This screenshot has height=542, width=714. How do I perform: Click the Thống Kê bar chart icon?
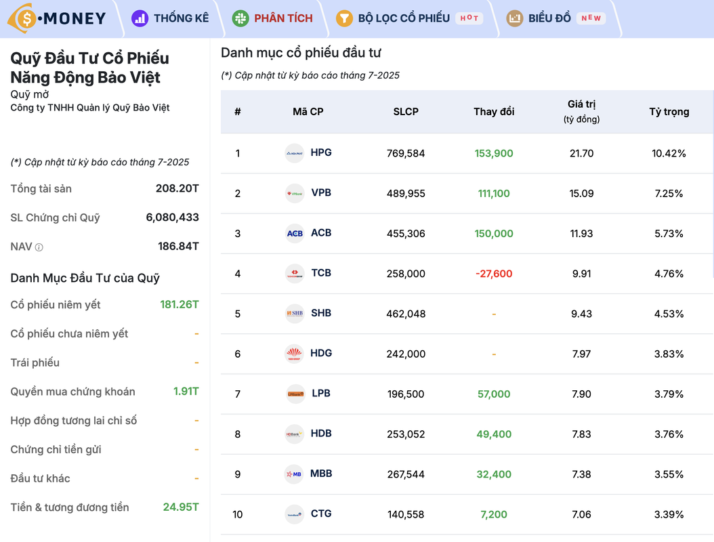click(140, 18)
